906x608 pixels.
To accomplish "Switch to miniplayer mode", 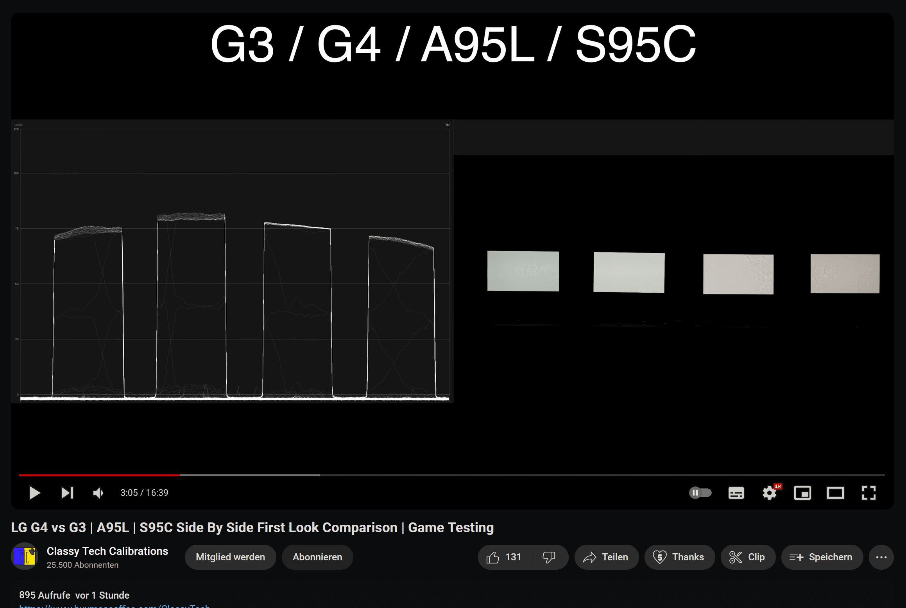I will click(802, 493).
